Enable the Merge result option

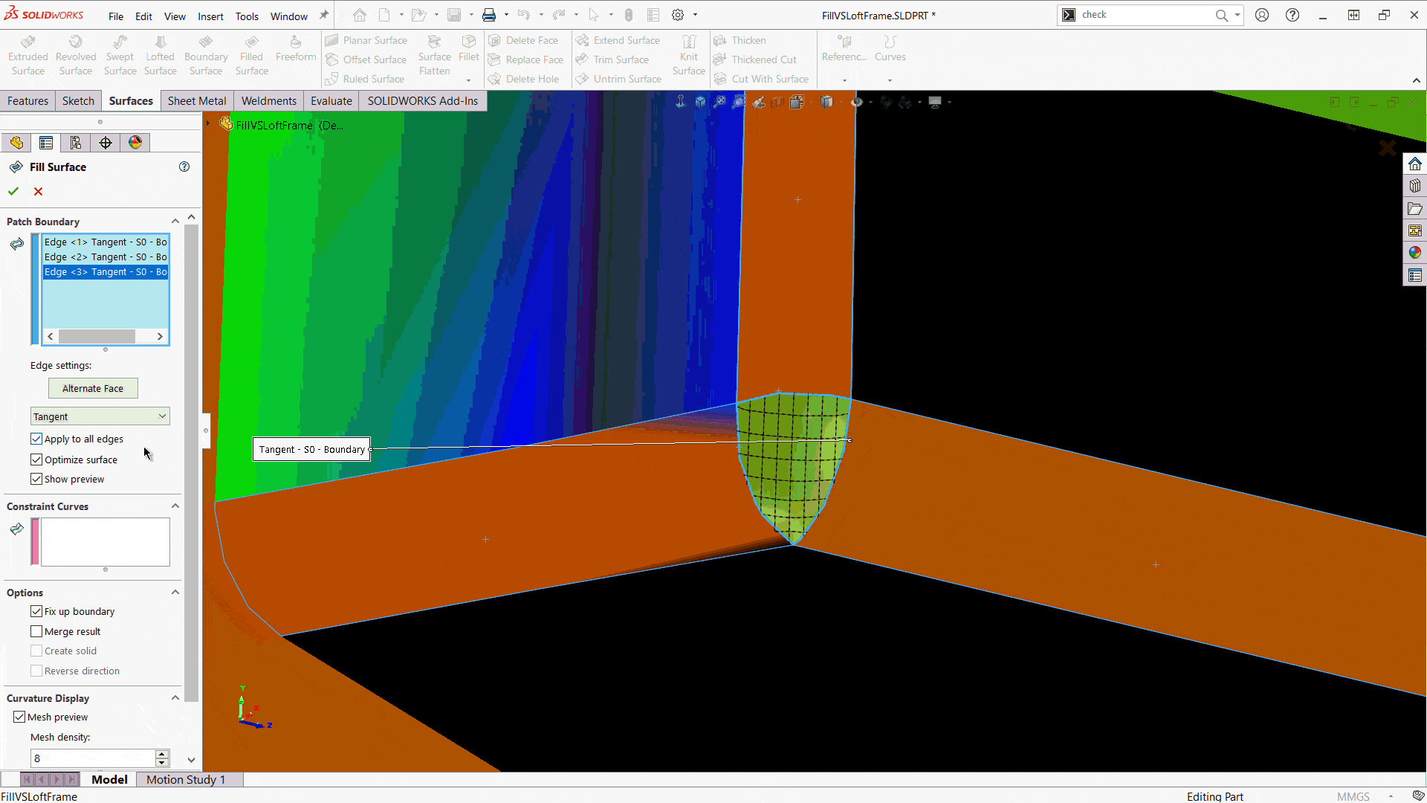tap(36, 631)
